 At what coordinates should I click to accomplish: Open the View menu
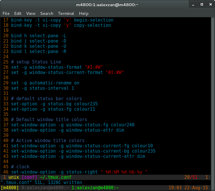31,13
